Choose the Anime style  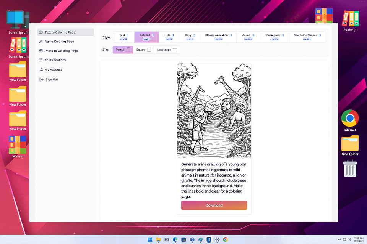click(x=248, y=37)
